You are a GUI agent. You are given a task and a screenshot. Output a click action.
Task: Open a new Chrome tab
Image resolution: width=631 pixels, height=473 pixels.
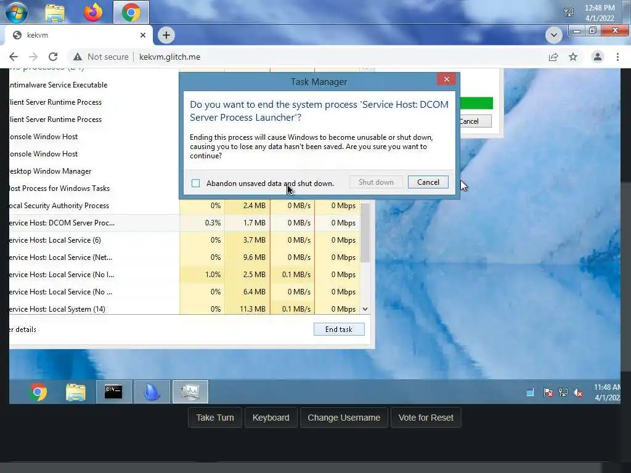[x=166, y=35]
